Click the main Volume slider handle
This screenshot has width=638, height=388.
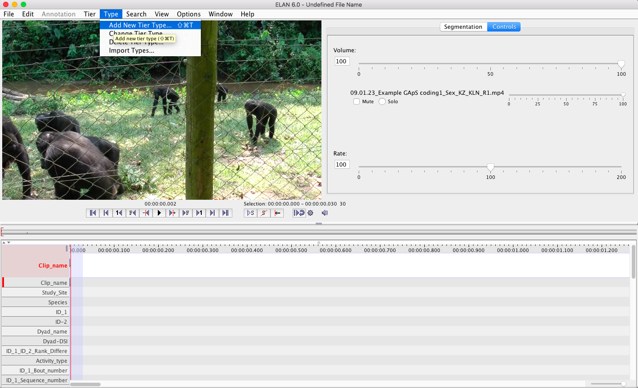(x=621, y=64)
